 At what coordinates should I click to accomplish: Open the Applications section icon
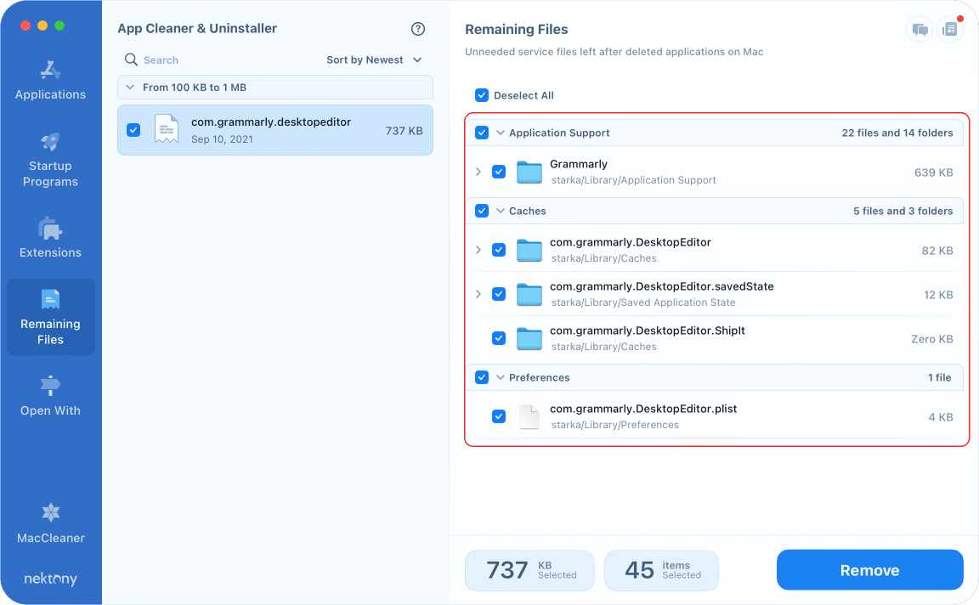[50, 70]
